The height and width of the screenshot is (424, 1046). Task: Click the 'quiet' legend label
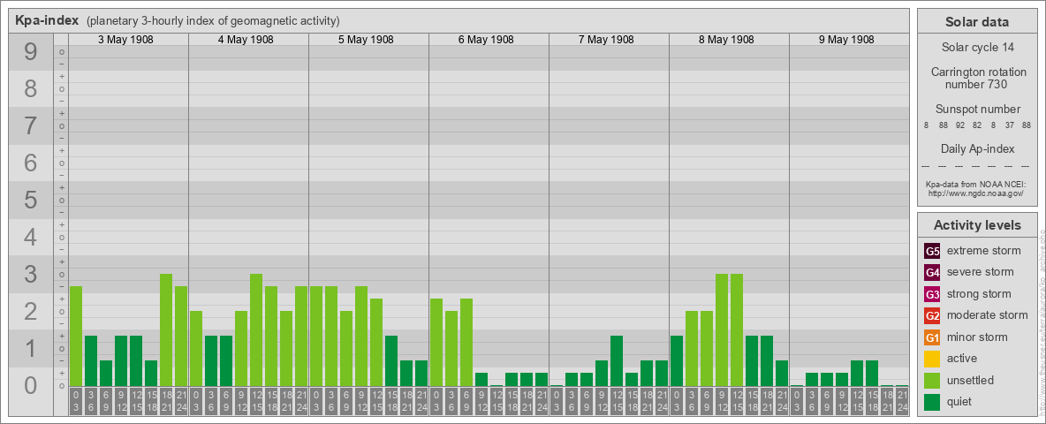[x=959, y=401]
